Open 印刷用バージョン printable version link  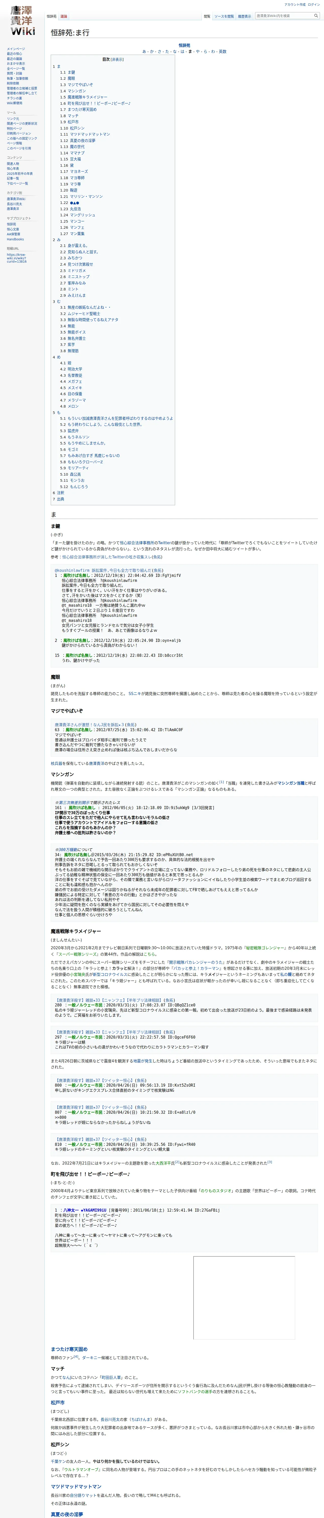pyautogui.click(x=19, y=133)
